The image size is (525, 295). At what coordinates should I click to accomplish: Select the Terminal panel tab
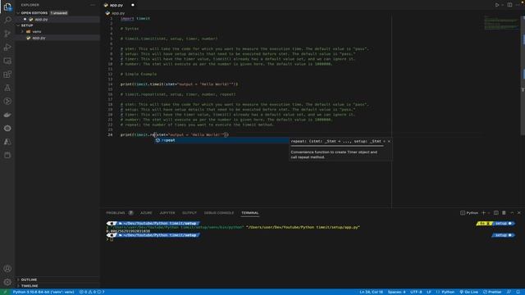[249, 213]
